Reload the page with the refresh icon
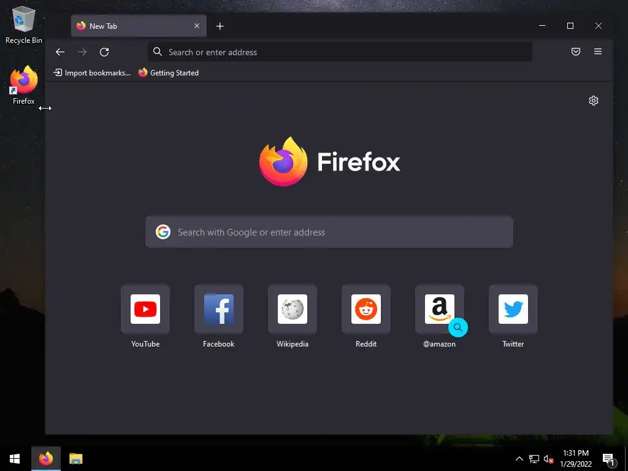This screenshot has width=628, height=471. click(104, 52)
